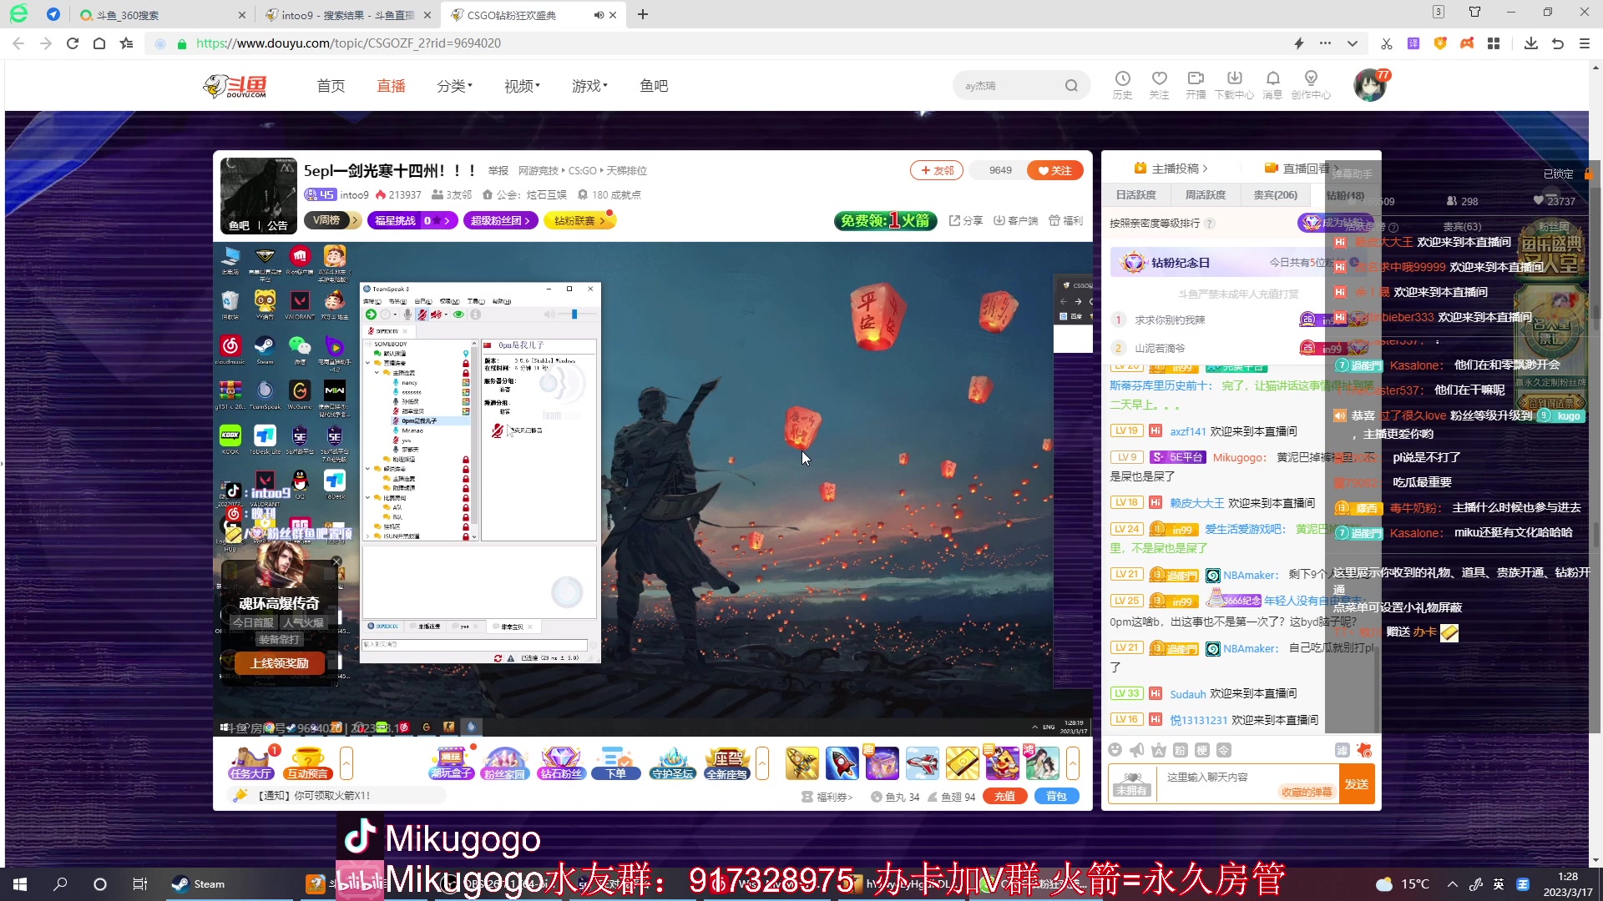Expand the gift list up arrow
Viewport: 1603px width, 901px height.
tap(1073, 763)
